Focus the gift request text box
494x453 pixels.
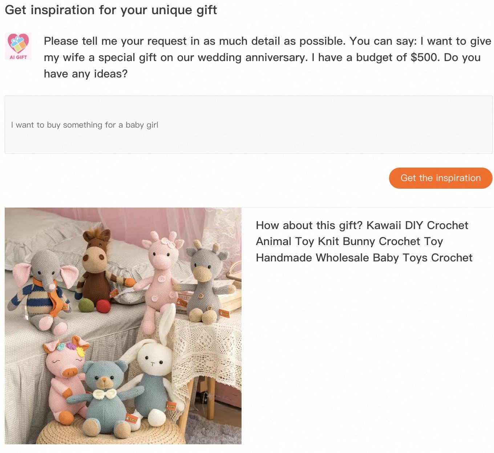pos(248,125)
